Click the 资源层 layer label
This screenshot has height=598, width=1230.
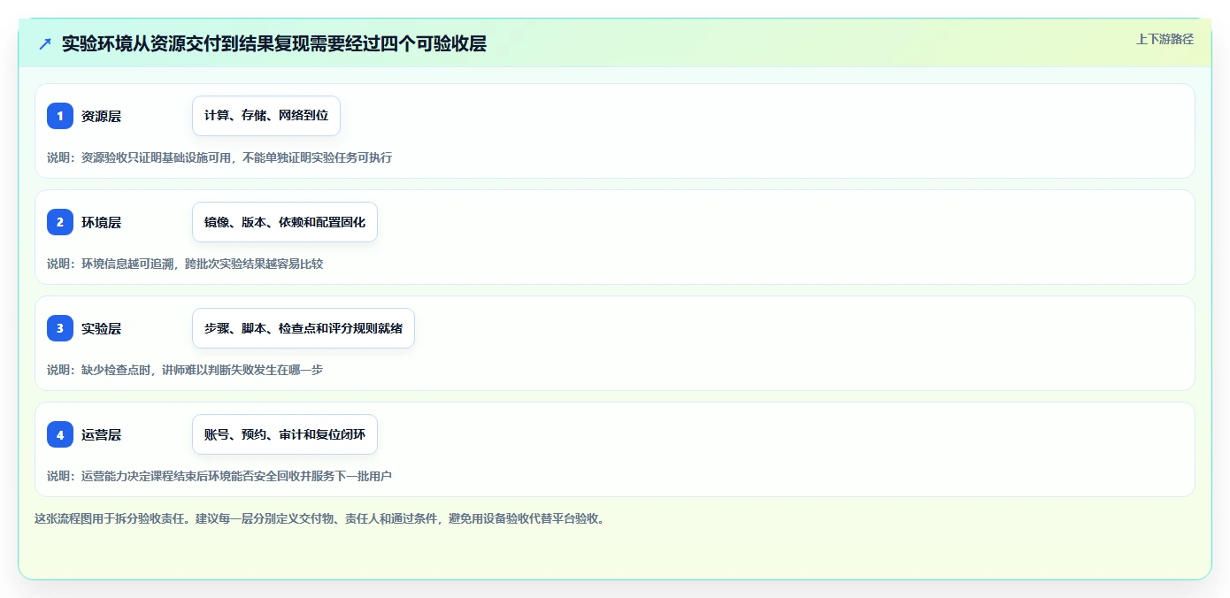[101, 116]
